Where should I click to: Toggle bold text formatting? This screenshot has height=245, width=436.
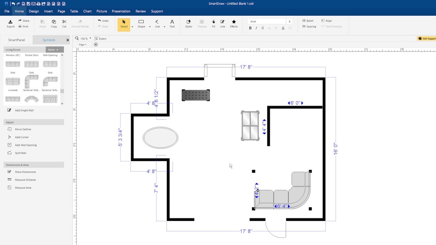click(250, 28)
